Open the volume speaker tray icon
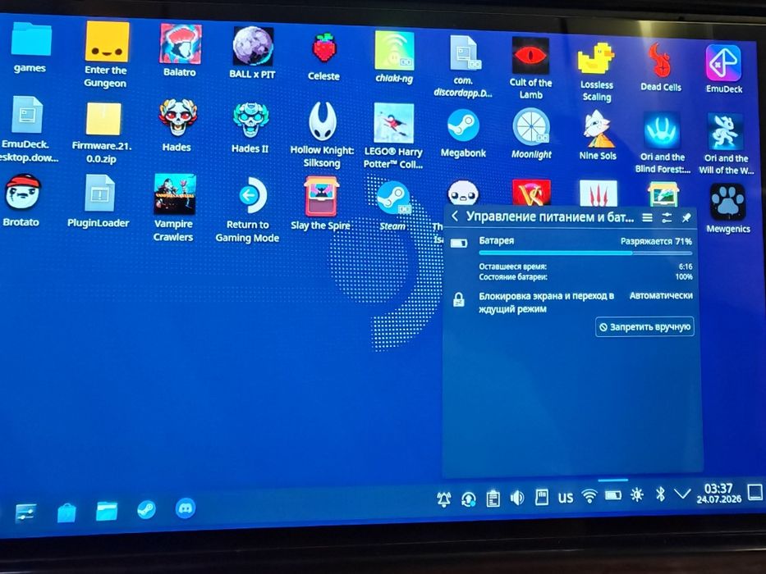 [517, 498]
